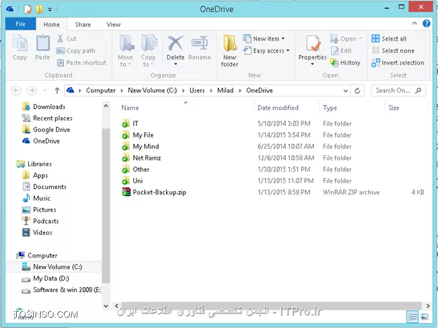438x328 pixels.
Task: Select the My Mind folder
Action: click(x=140, y=146)
